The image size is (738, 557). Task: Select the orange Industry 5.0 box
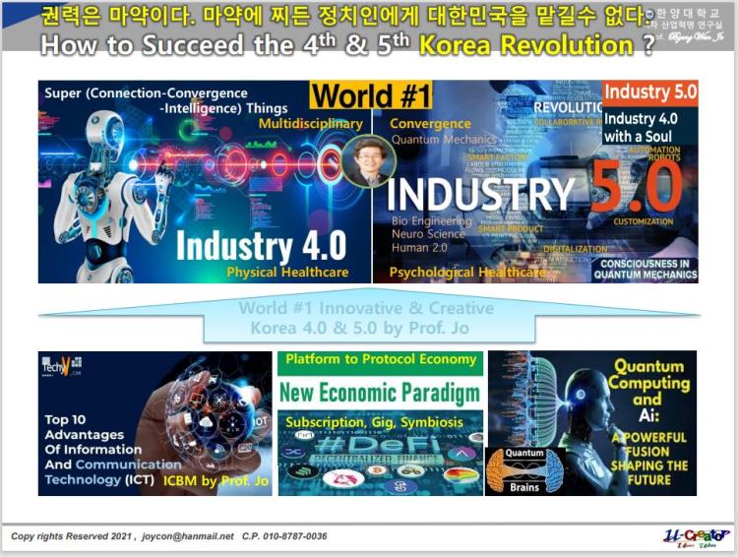tap(649, 92)
